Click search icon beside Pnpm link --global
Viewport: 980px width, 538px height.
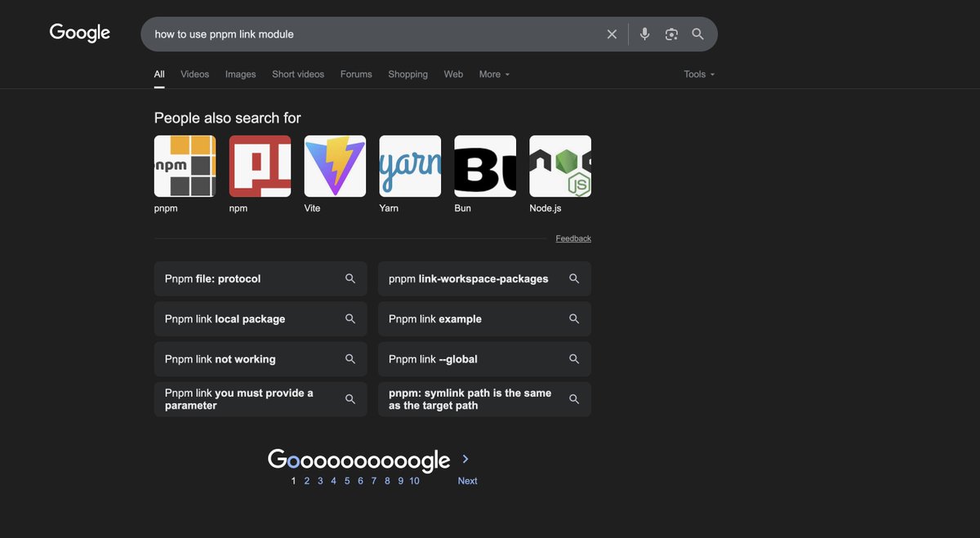click(574, 358)
